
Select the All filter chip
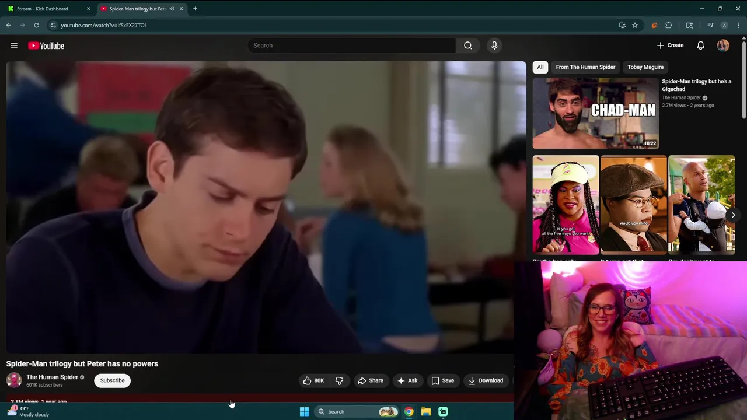pyautogui.click(x=540, y=67)
